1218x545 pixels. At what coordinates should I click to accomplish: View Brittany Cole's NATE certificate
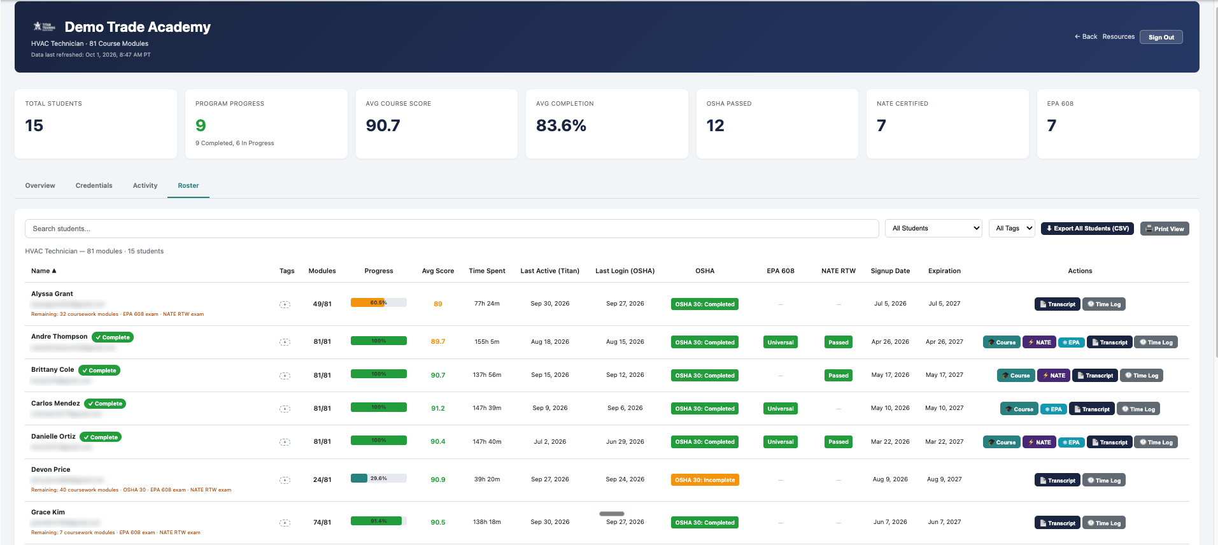coord(1054,376)
